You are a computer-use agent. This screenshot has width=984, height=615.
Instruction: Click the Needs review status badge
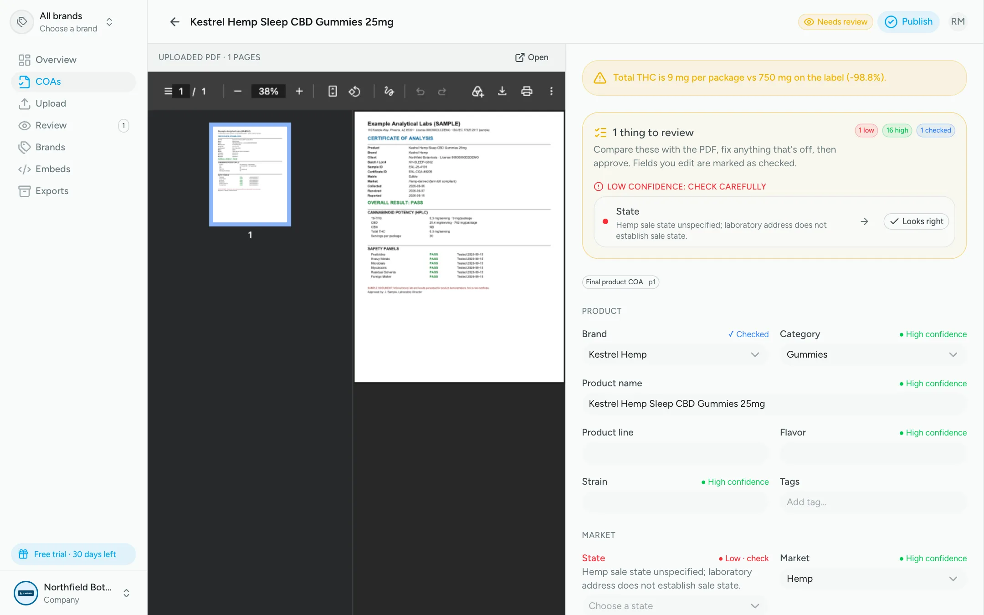[x=835, y=22]
